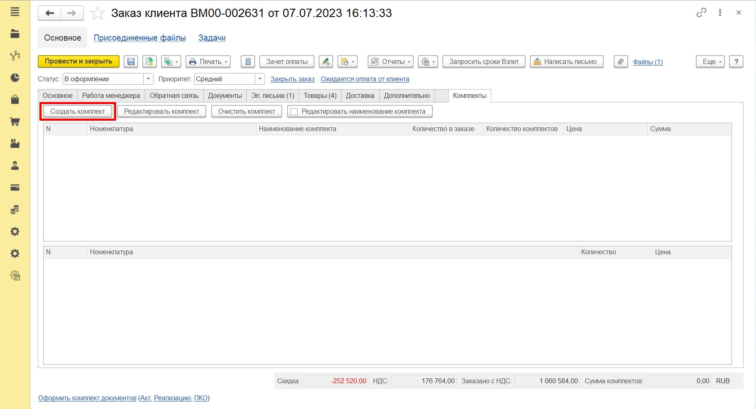Open the shopping bag section in the sidebar
The image size is (756, 409).
tap(15, 100)
